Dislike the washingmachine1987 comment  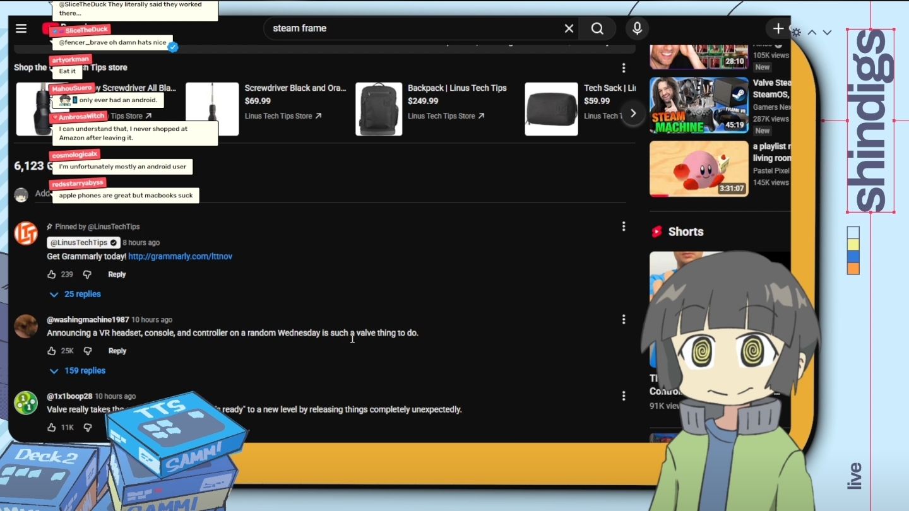(88, 351)
